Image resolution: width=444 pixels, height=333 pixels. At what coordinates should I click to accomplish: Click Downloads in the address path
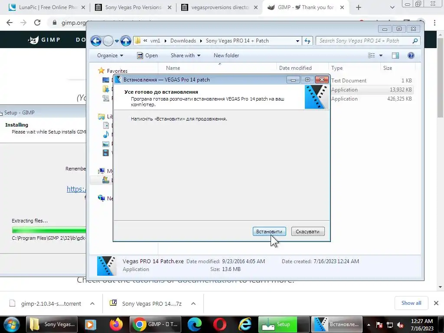tap(183, 41)
